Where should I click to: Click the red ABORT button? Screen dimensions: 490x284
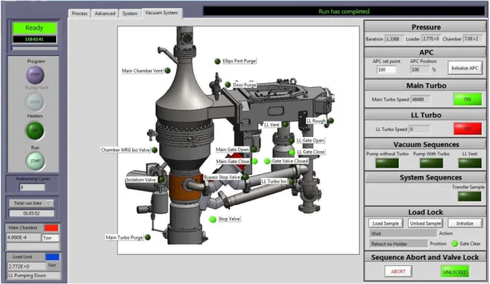[x=398, y=272]
